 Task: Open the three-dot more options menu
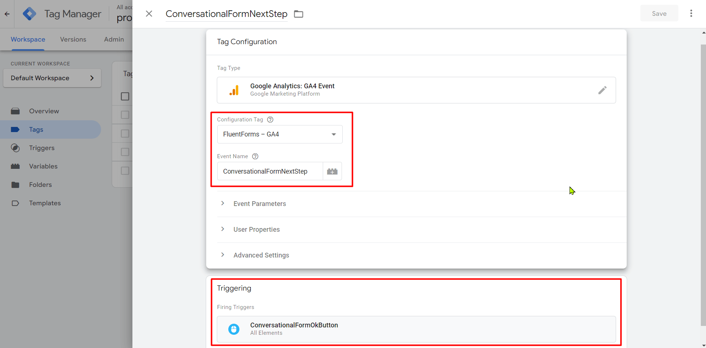pos(691,13)
